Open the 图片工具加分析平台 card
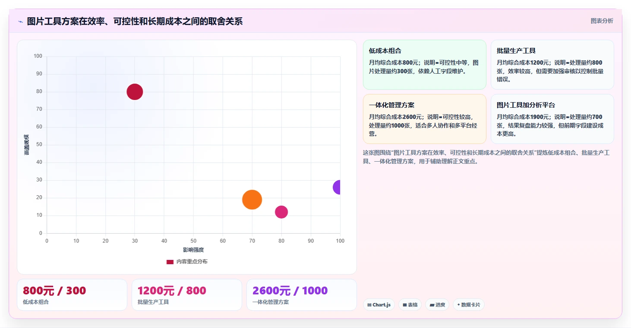The height and width of the screenshot is (328, 631). click(x=552, y=119)
